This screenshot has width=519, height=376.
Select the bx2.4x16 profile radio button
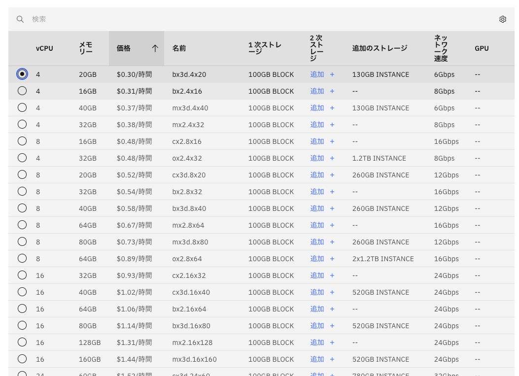coord(22,91)
